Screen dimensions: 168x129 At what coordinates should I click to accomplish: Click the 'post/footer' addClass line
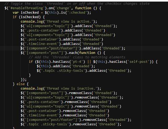tap(73, 48)
